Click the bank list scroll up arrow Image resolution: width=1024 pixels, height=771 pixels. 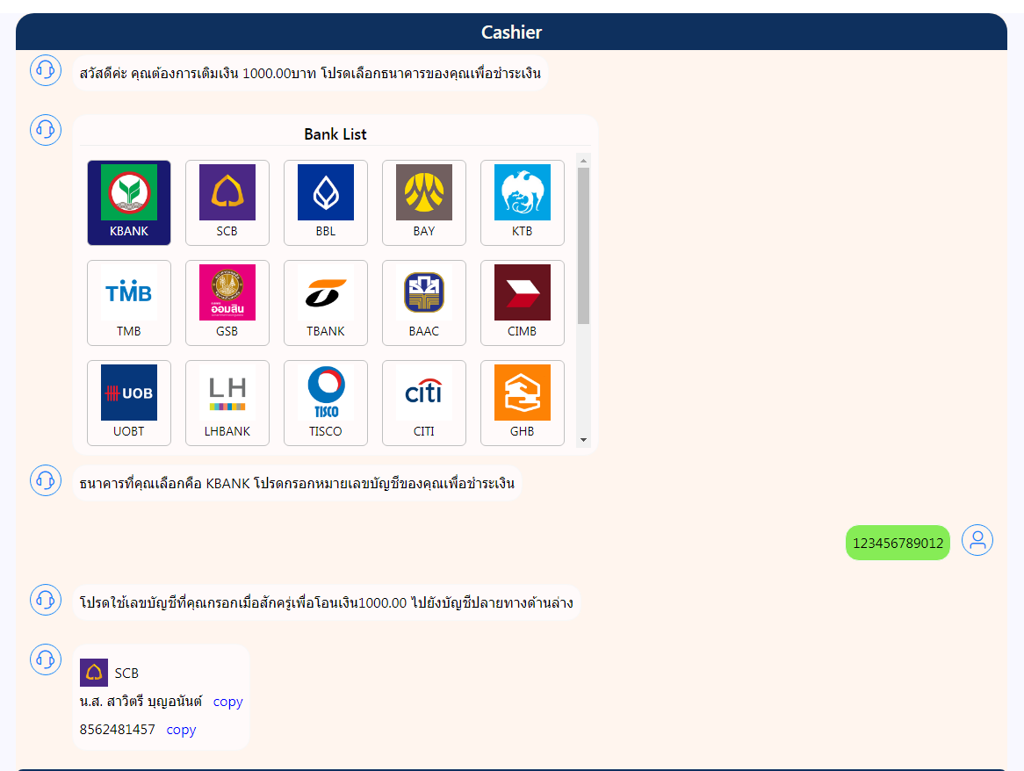coord(584,161)
